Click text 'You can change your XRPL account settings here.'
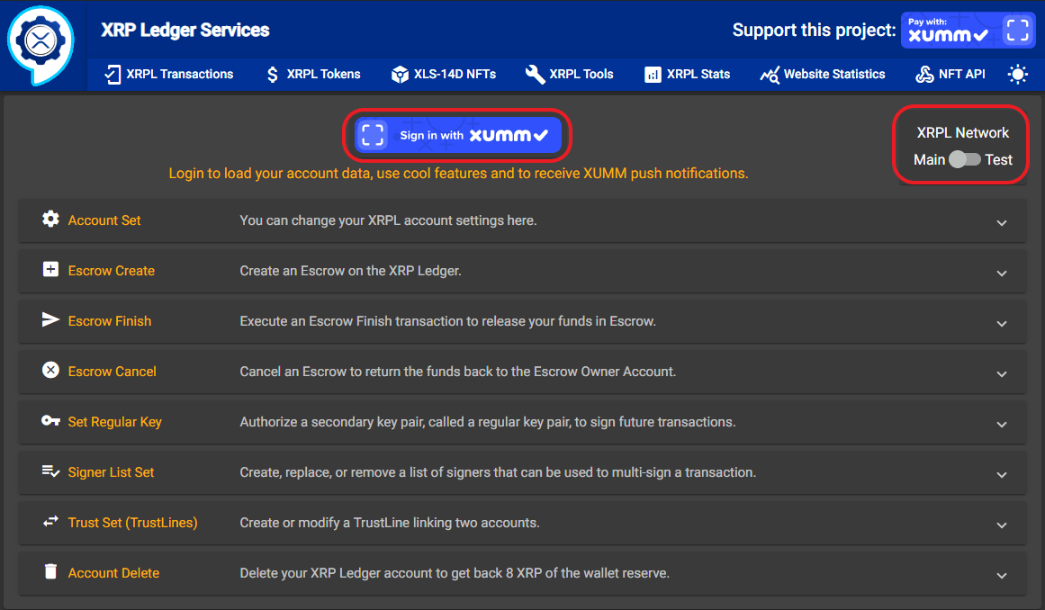Image resolution: width=1045 pixels, height=610 pixels. pyautogui.click(x=388, y=220)
